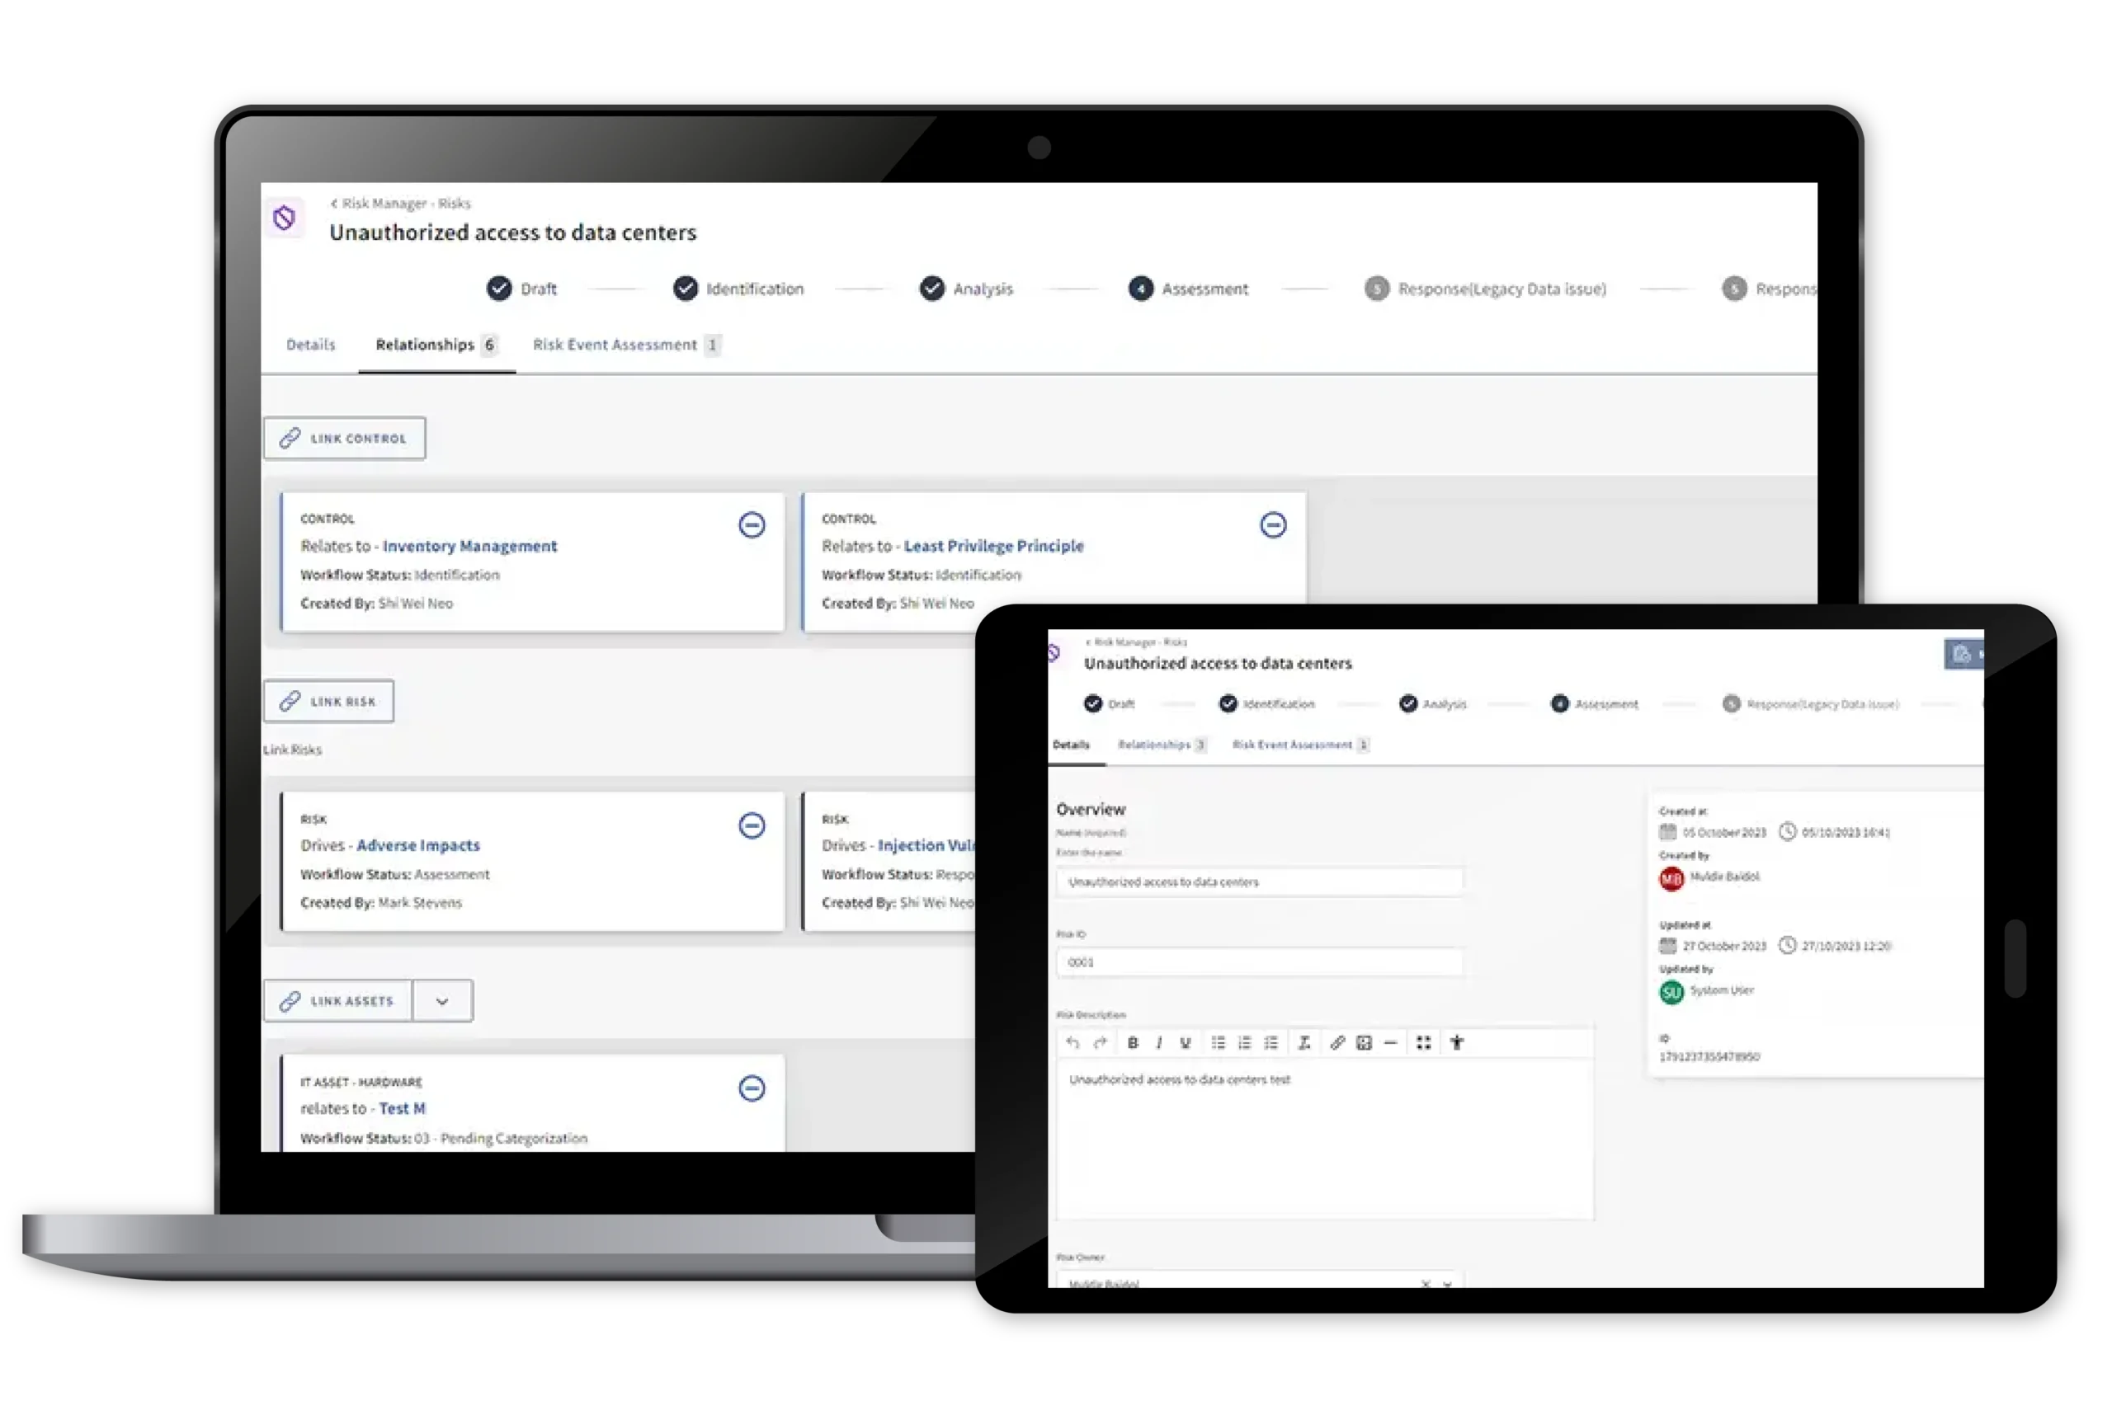Remove the Adverse Impacts risk link

click(x=752, y=825)
